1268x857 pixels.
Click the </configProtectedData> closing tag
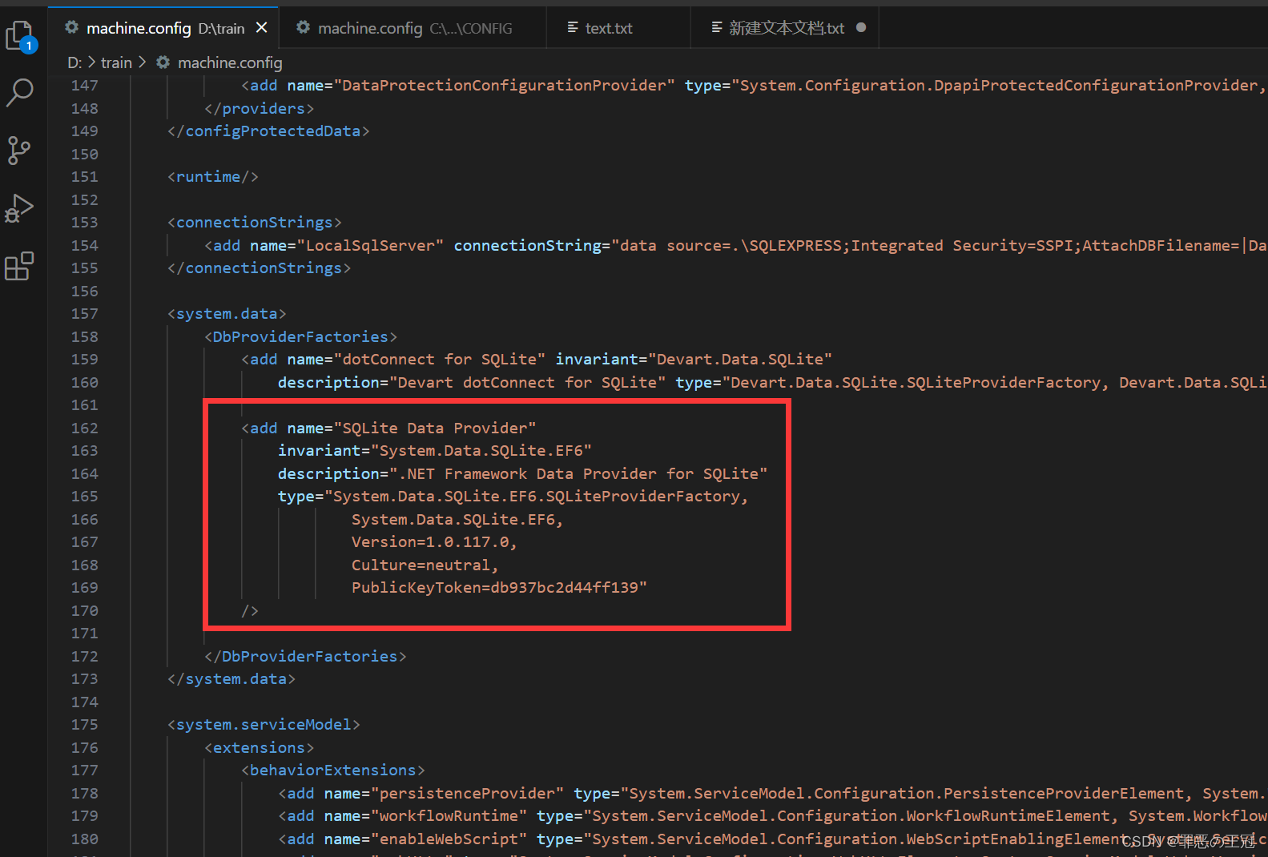(x=268, y=131)
